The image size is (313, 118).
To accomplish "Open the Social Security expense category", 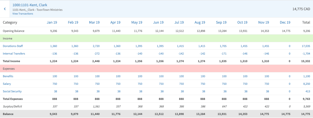I will click(12, 91).
